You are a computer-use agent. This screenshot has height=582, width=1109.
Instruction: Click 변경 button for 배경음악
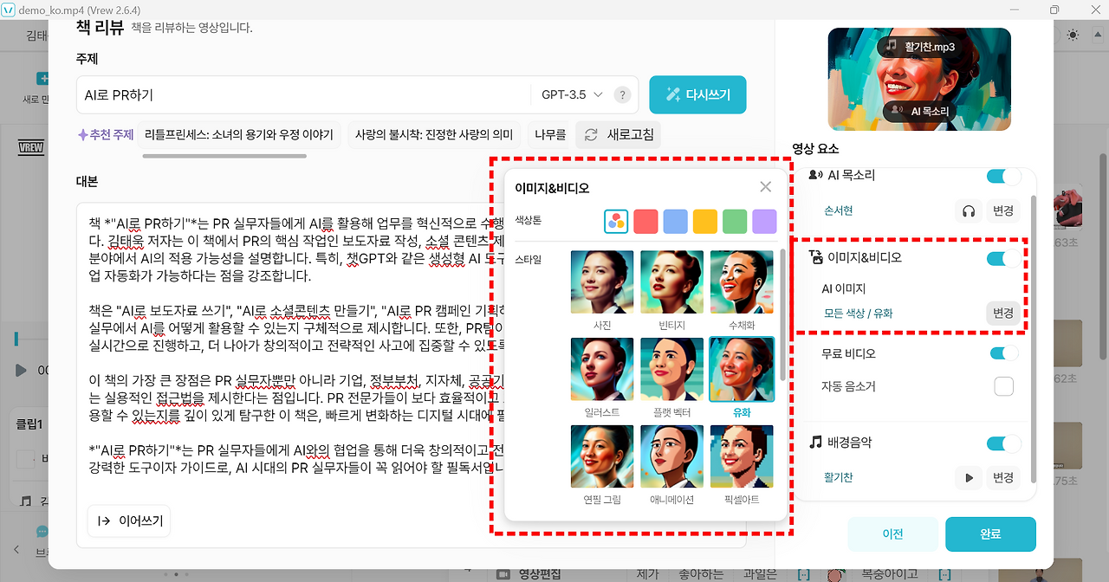pyautogui.click(x=1003, y=477)
